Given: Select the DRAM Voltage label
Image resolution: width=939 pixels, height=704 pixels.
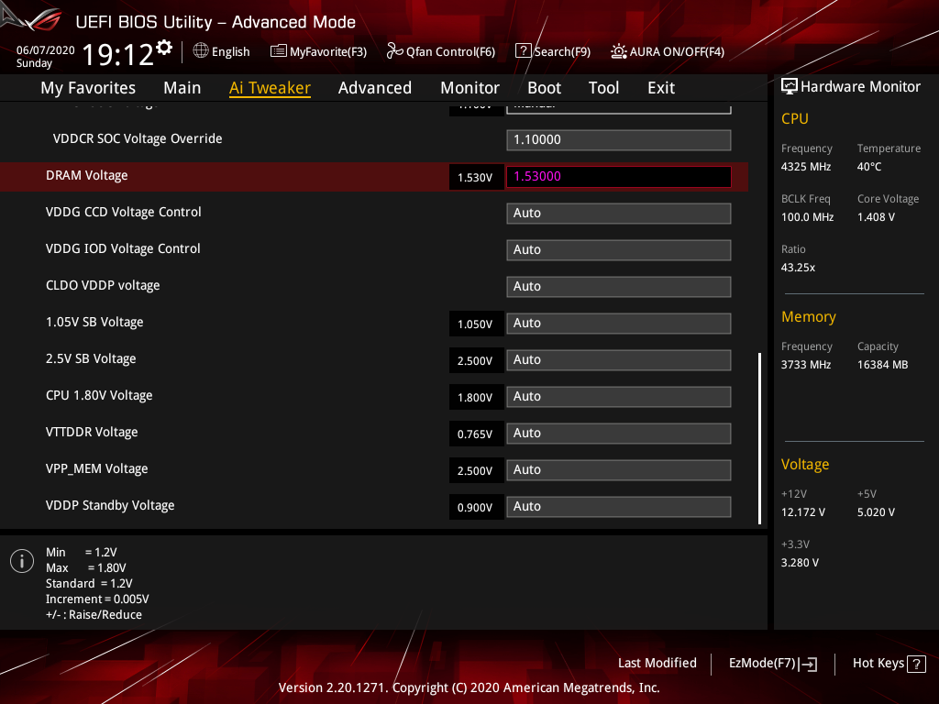Looking at the screenshot, I should (87, 175).
